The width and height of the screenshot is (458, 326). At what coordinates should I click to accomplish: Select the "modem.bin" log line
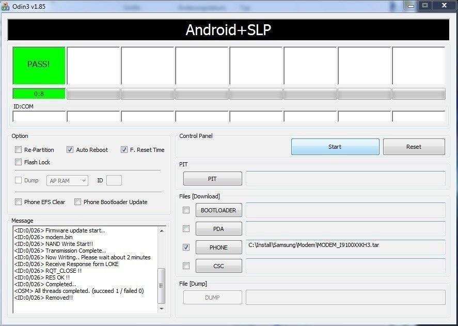43,237
